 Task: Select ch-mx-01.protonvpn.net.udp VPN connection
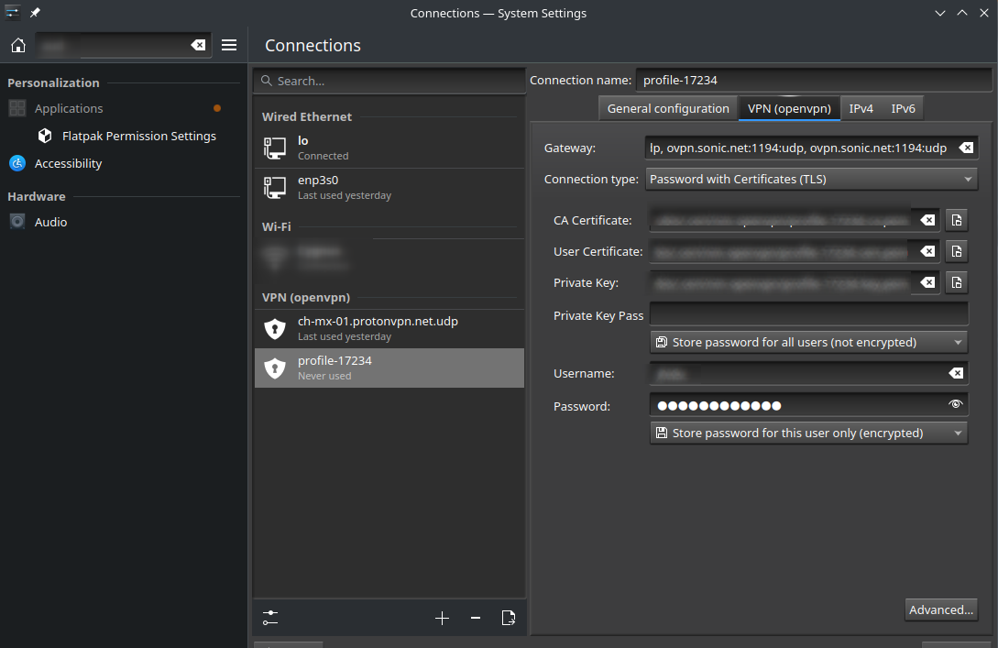(x=389, y=328)
